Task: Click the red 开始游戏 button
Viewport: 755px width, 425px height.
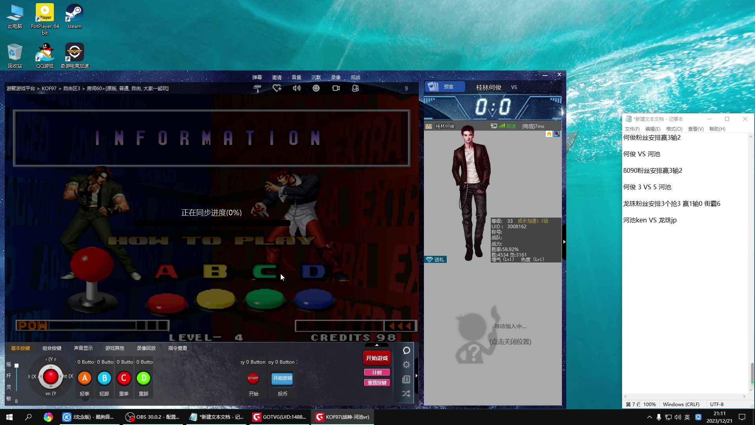Action: pos(377,358)
